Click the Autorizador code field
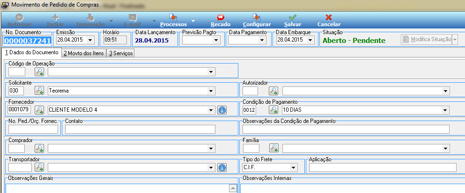465x193 pixels. click(x=250, y=91)
